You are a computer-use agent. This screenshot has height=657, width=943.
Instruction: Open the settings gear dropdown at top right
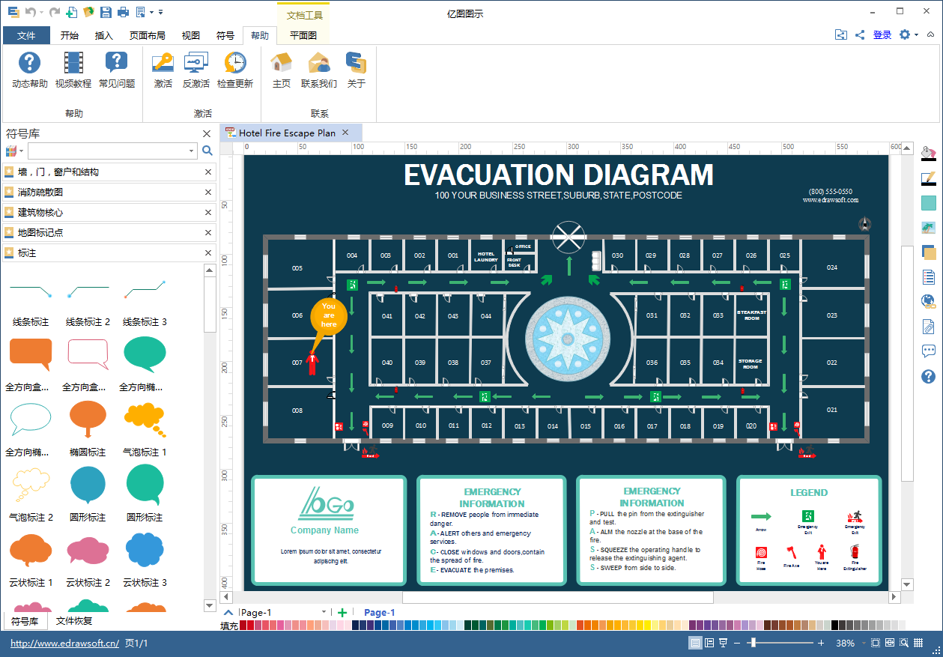pos(909,34)
